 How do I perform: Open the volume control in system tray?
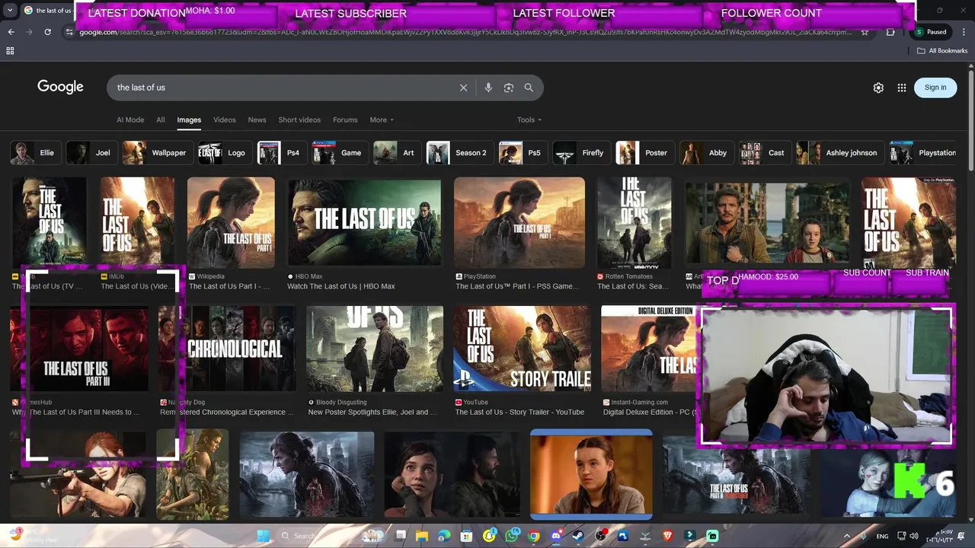click(x=913, y=536)
